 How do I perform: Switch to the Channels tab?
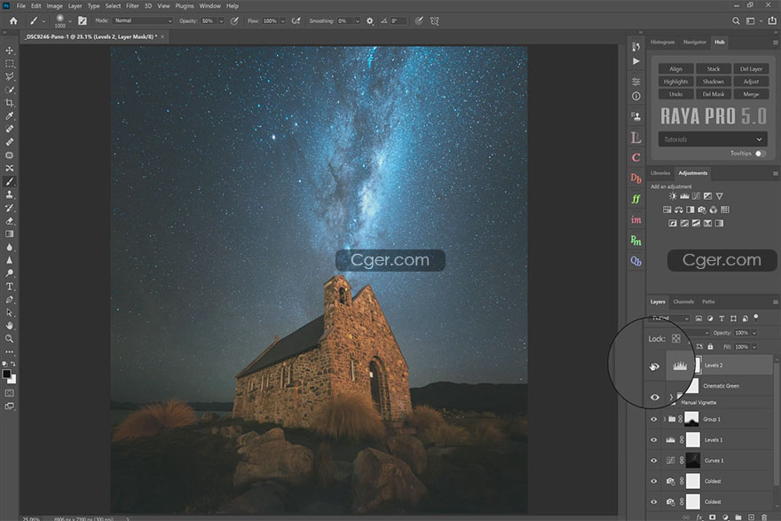pyautogui.click(x=683, y=302)
